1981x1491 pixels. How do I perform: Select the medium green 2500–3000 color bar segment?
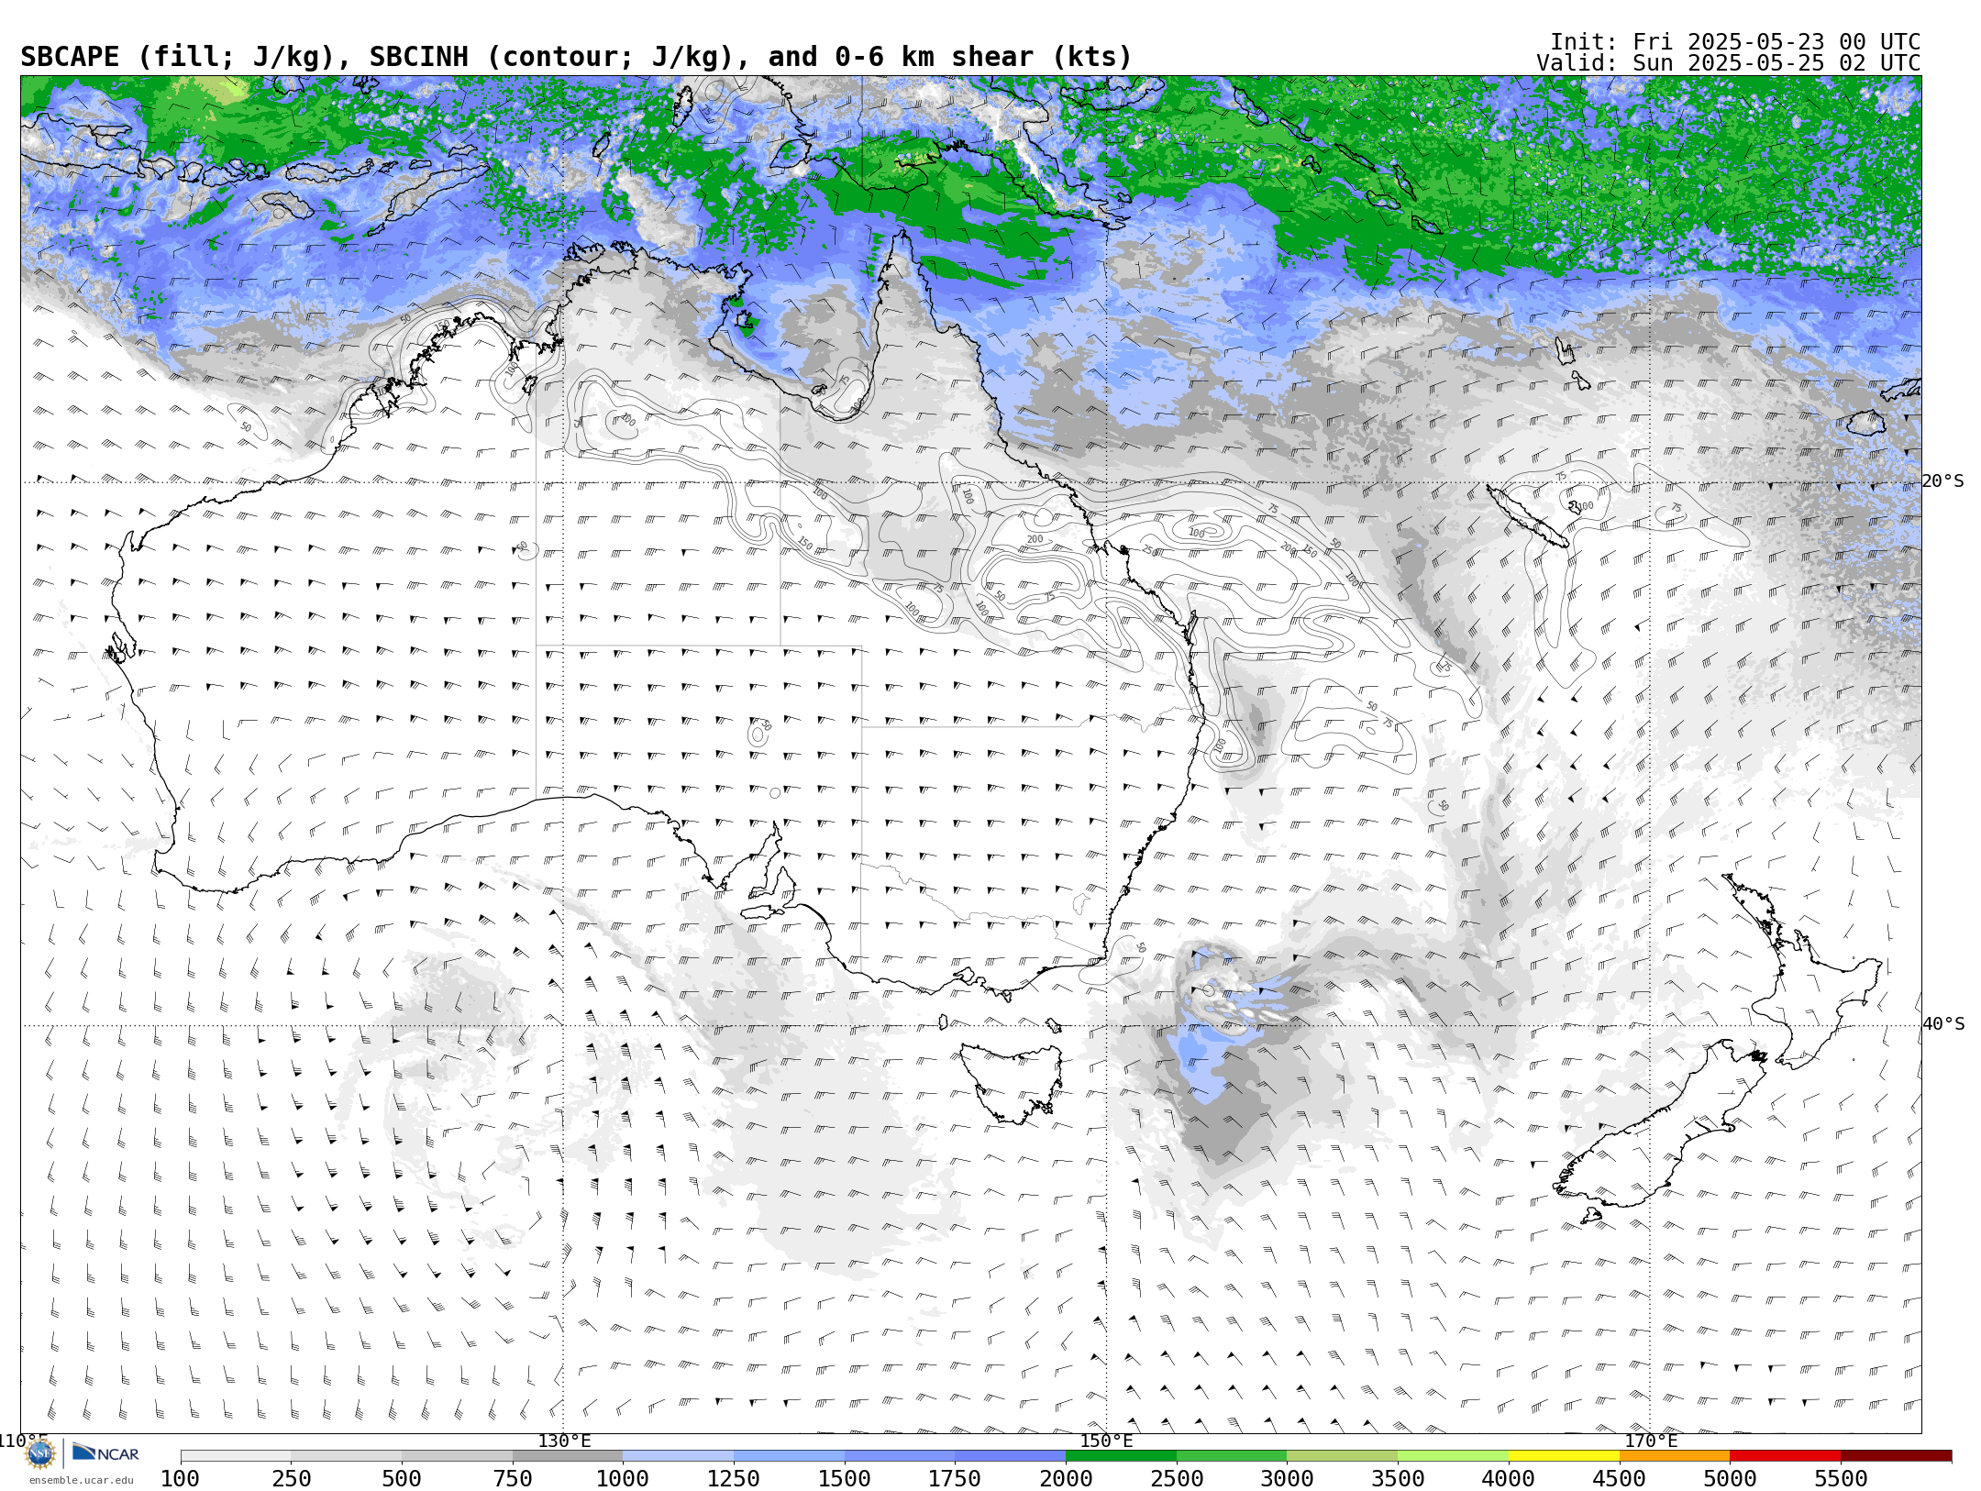point(1232,1456)
